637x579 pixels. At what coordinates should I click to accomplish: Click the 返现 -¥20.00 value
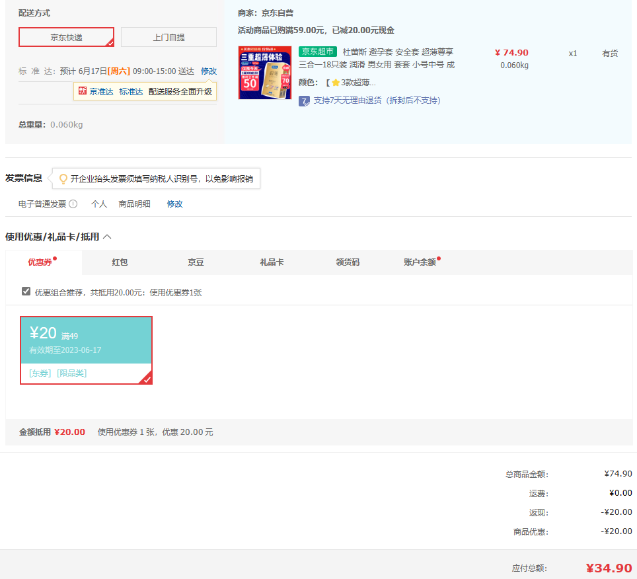617,512
